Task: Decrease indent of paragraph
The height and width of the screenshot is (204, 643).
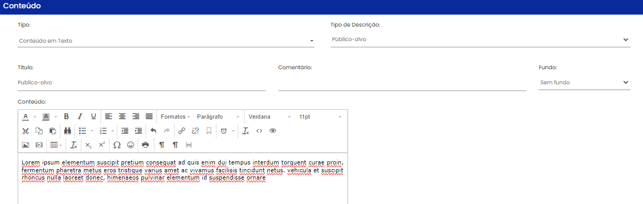Action: (x=125, y=131)
